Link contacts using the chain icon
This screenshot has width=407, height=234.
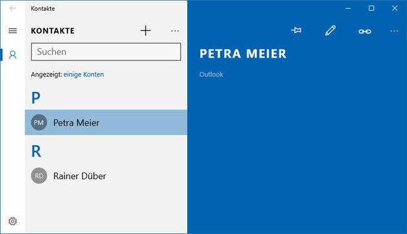coord(364,31)
